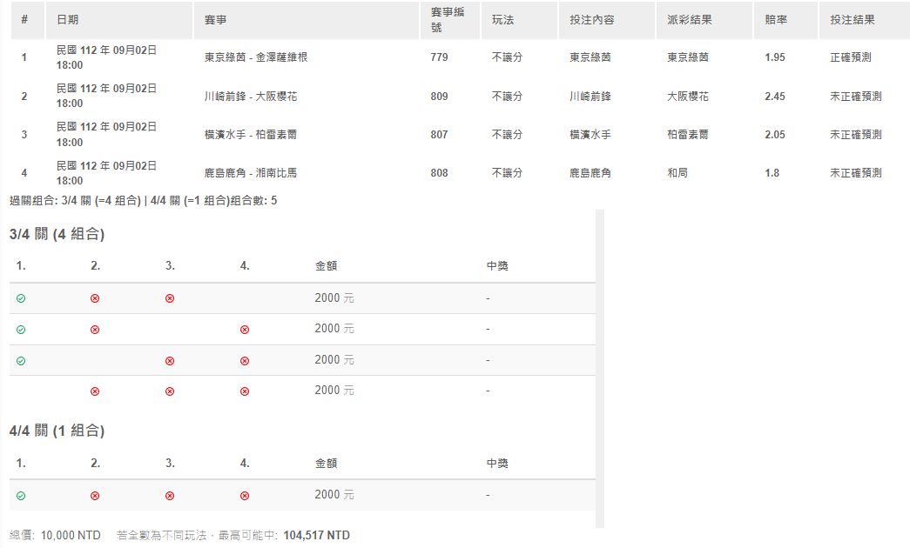Click event number 809
Viewport: 910px width, 548px height.
point(440,97)
